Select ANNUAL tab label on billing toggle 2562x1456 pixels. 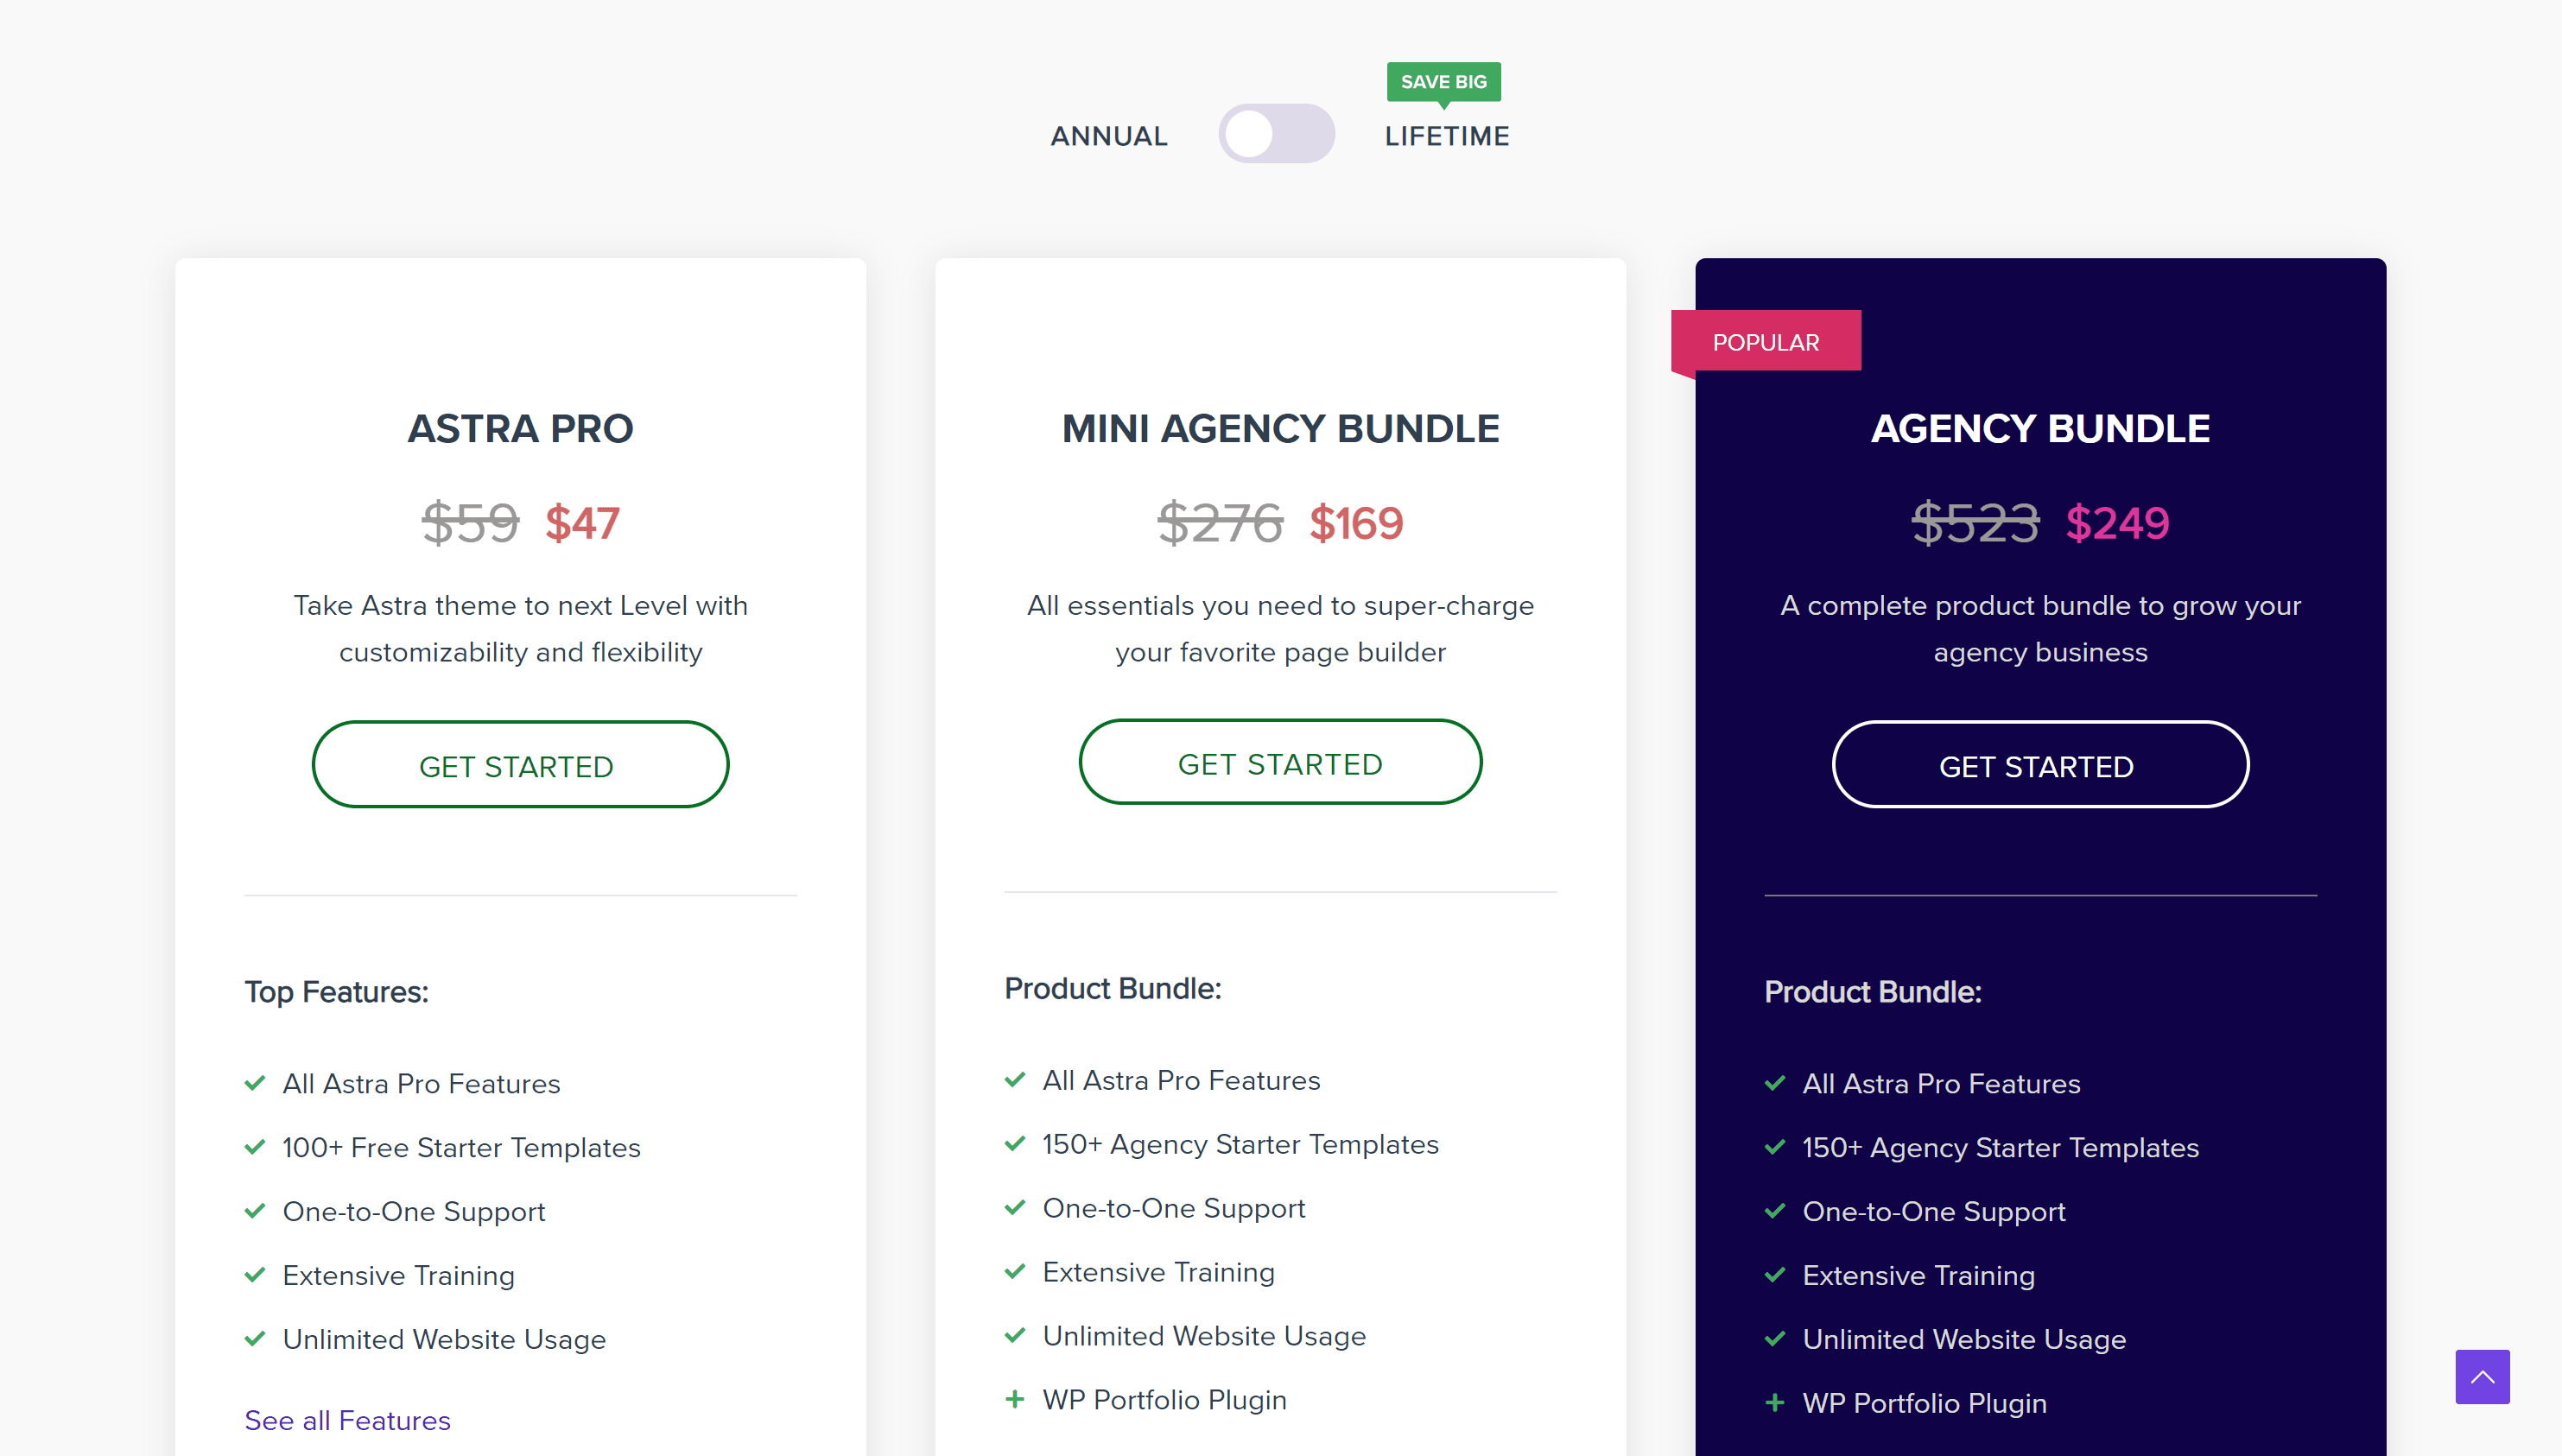point(1108,134)
